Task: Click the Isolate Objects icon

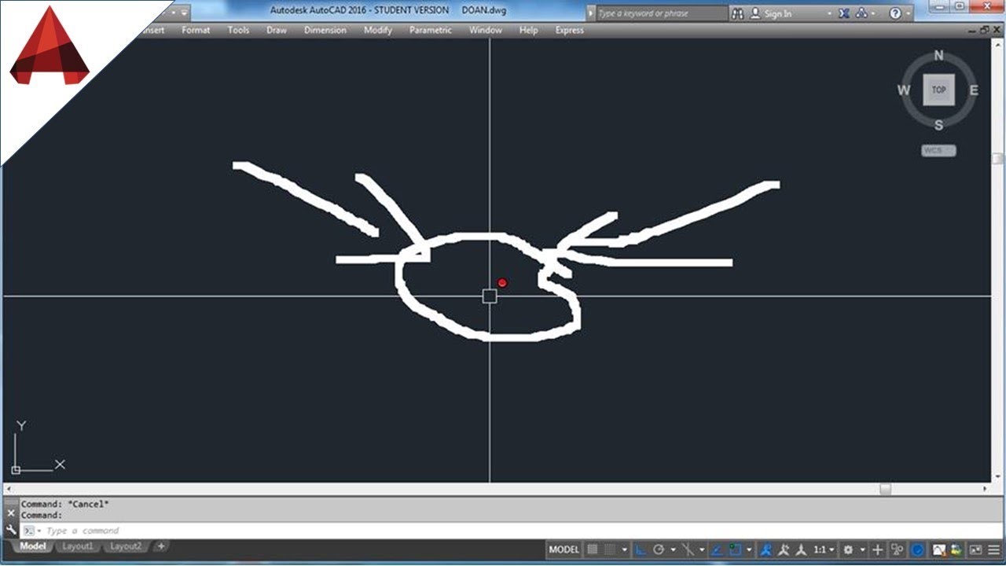Action: point(898,549)
